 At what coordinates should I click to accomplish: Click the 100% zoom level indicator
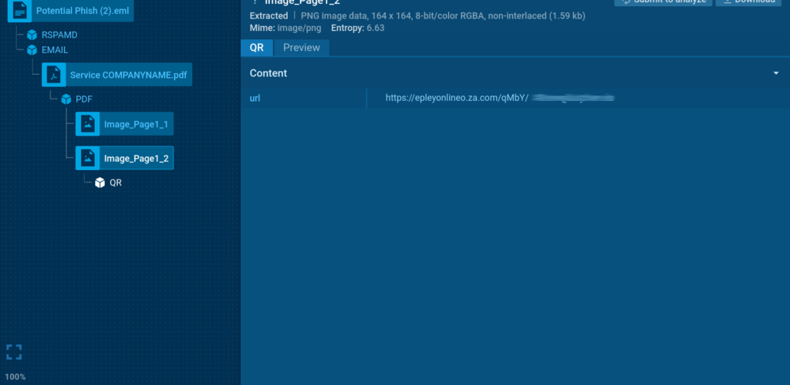coord(15,377)
